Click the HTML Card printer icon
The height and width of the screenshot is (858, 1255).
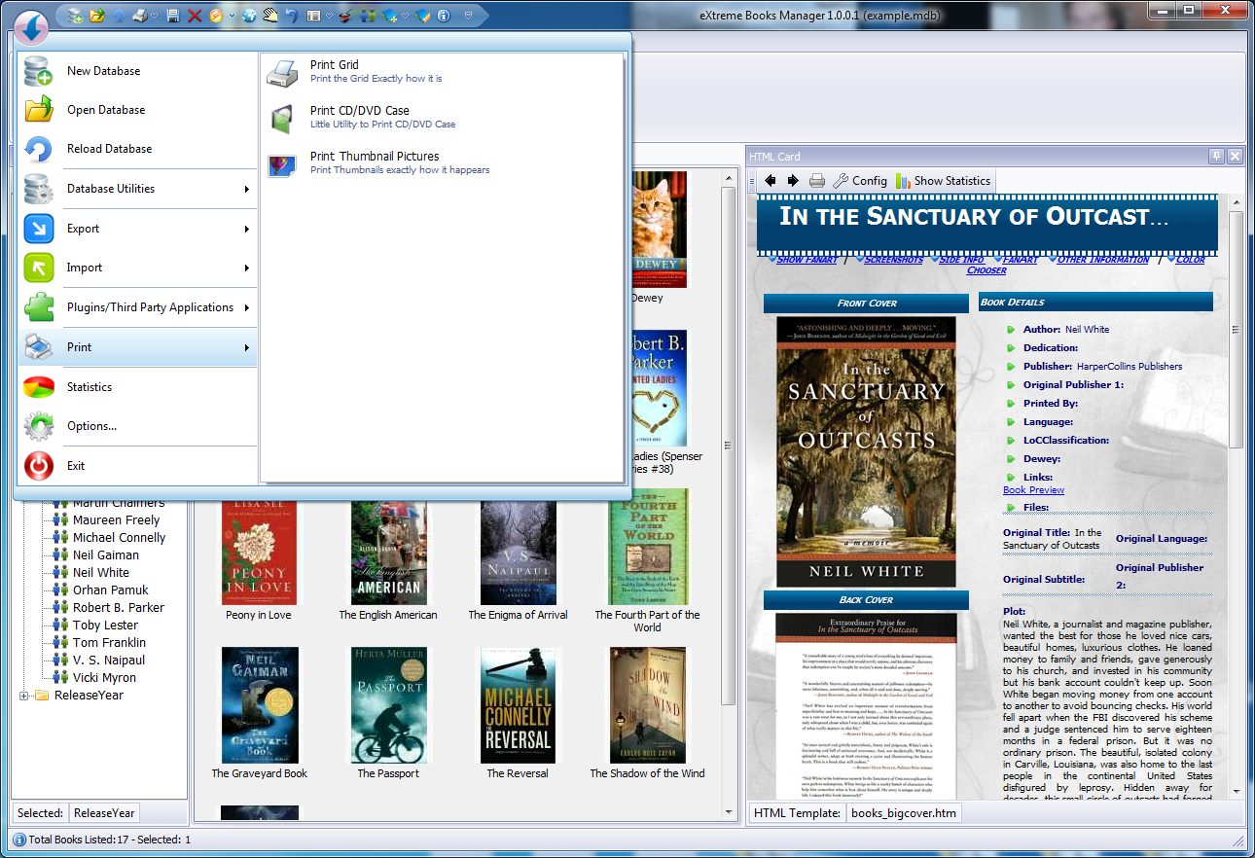pos(817,181)
